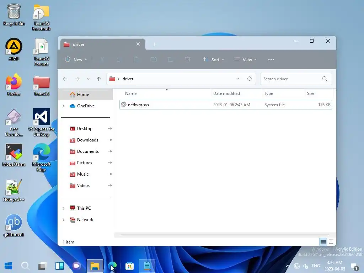Sort by Type column header
Image resolution: width=364 pixels, height=273 pixels.
pyautogui.click(x=283, y=93)
